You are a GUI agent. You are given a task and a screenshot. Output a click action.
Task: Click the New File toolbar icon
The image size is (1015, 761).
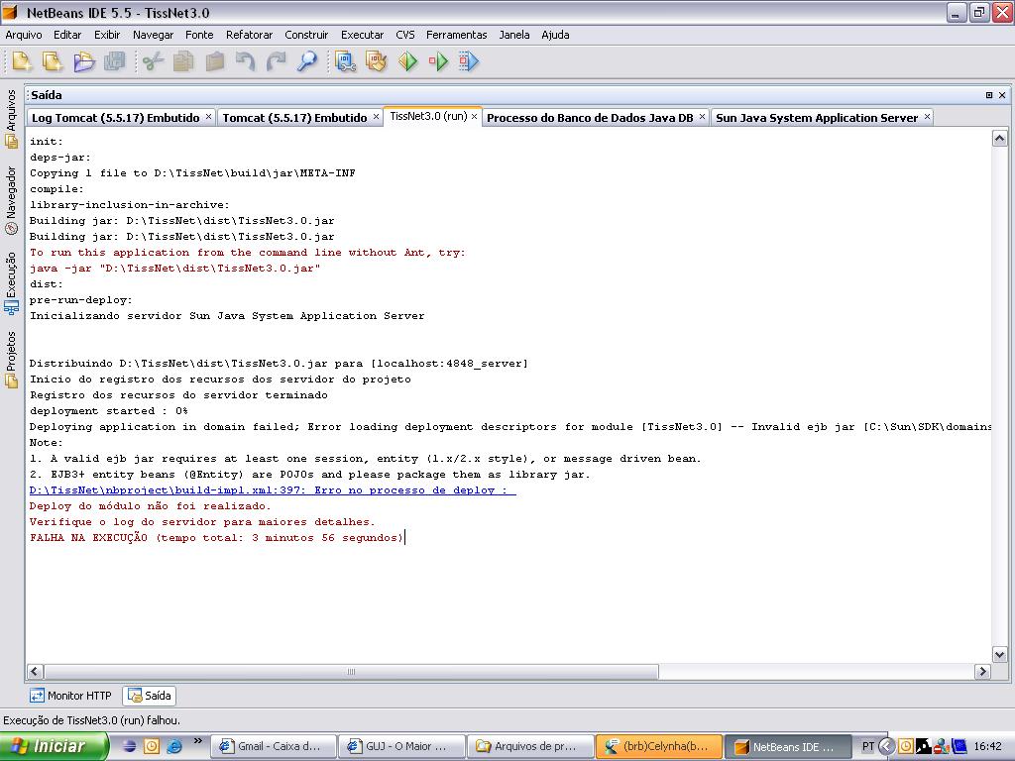pos(22,61)
